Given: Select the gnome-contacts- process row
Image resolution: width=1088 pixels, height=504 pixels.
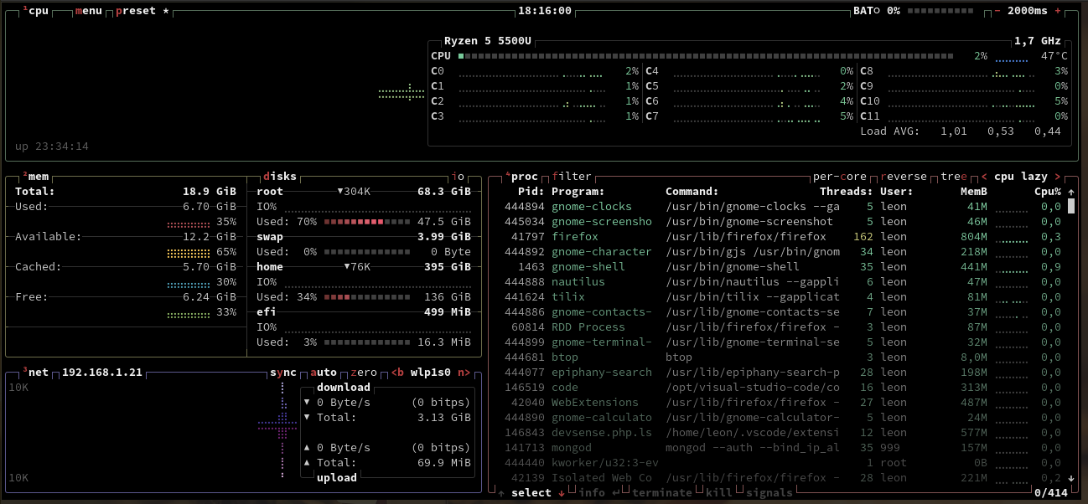Looking at the screenshot, I should coord(784,312).
